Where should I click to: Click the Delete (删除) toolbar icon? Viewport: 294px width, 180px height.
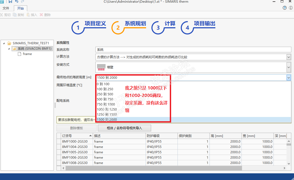click(41, 15)
